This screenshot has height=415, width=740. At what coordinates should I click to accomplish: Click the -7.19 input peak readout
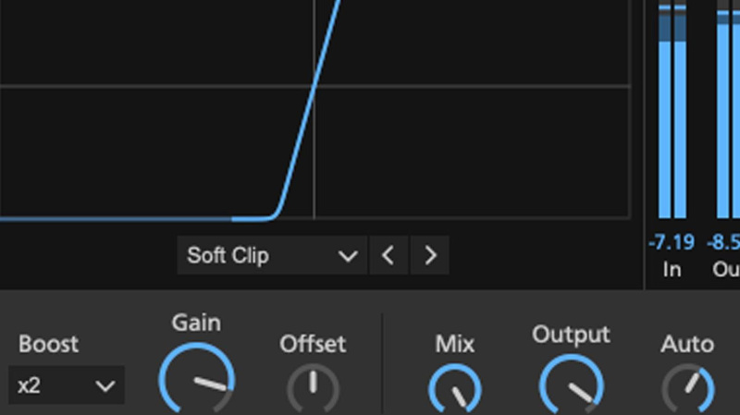point(672,242)
